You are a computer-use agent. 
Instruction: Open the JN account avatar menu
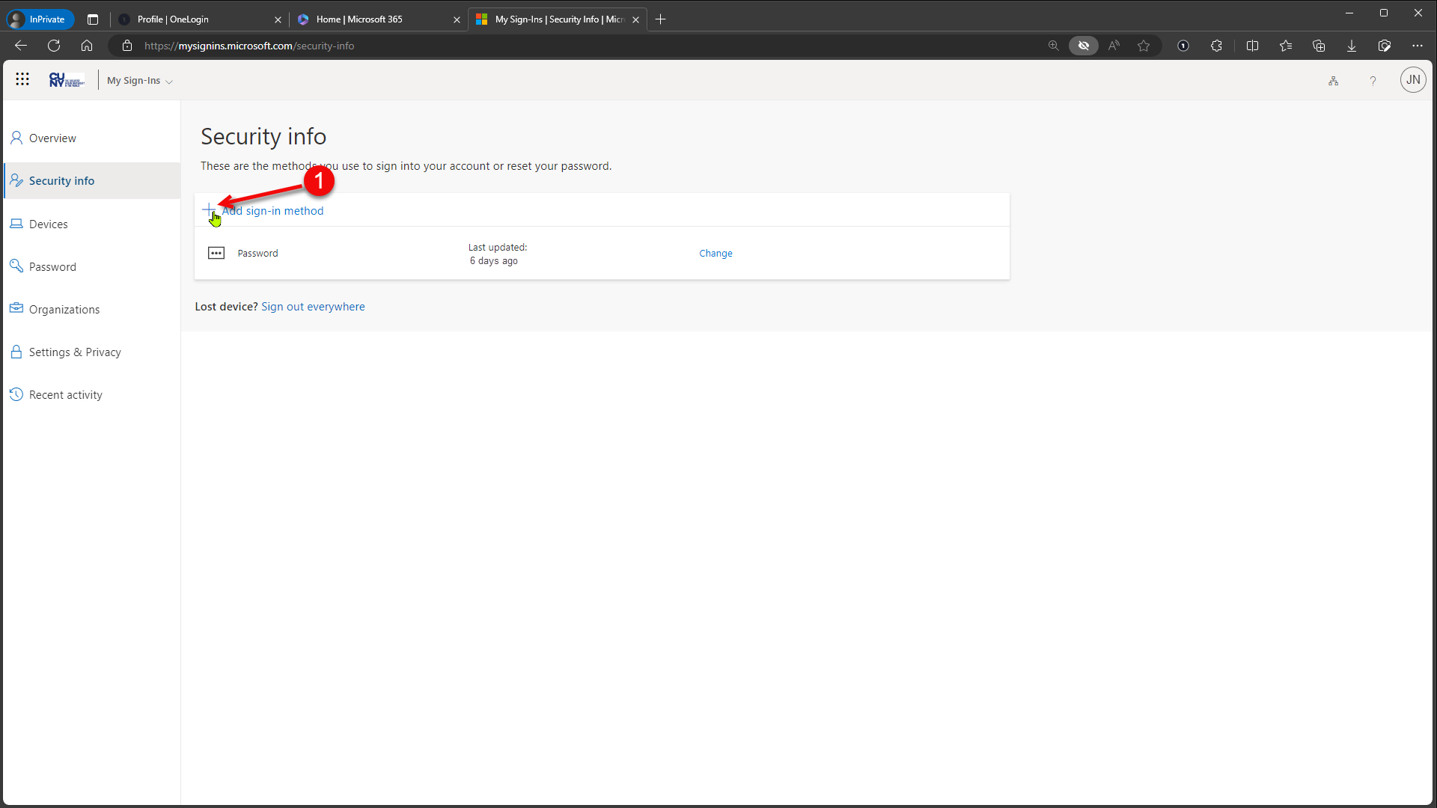(1412, 80)
